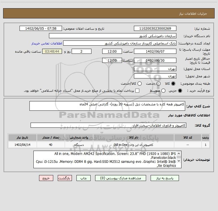Click the price validity time field 12:00
218x211 pixels.
(112, 60)
